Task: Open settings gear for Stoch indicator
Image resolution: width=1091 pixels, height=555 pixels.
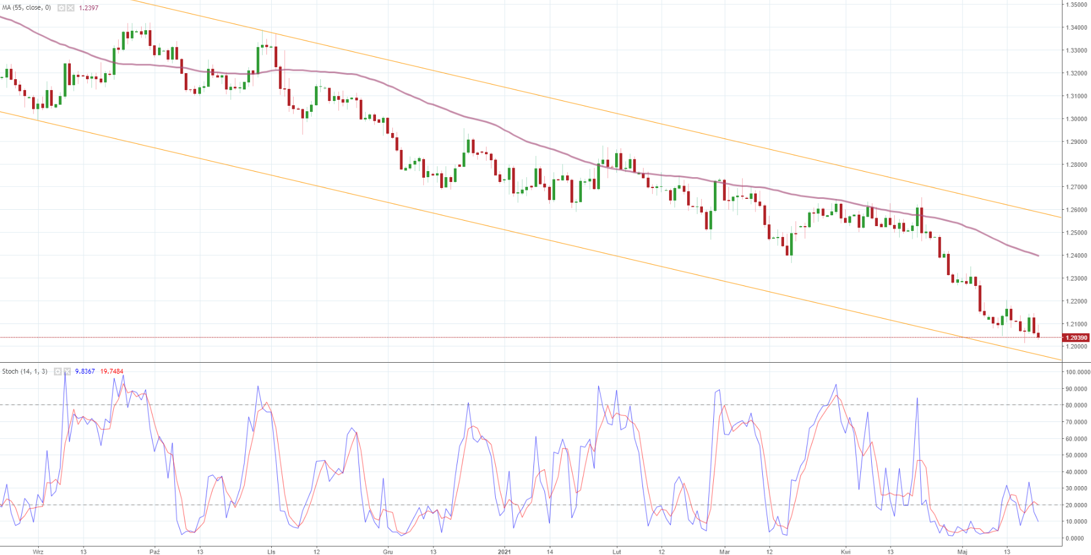Action: click(x=58, y=371)
